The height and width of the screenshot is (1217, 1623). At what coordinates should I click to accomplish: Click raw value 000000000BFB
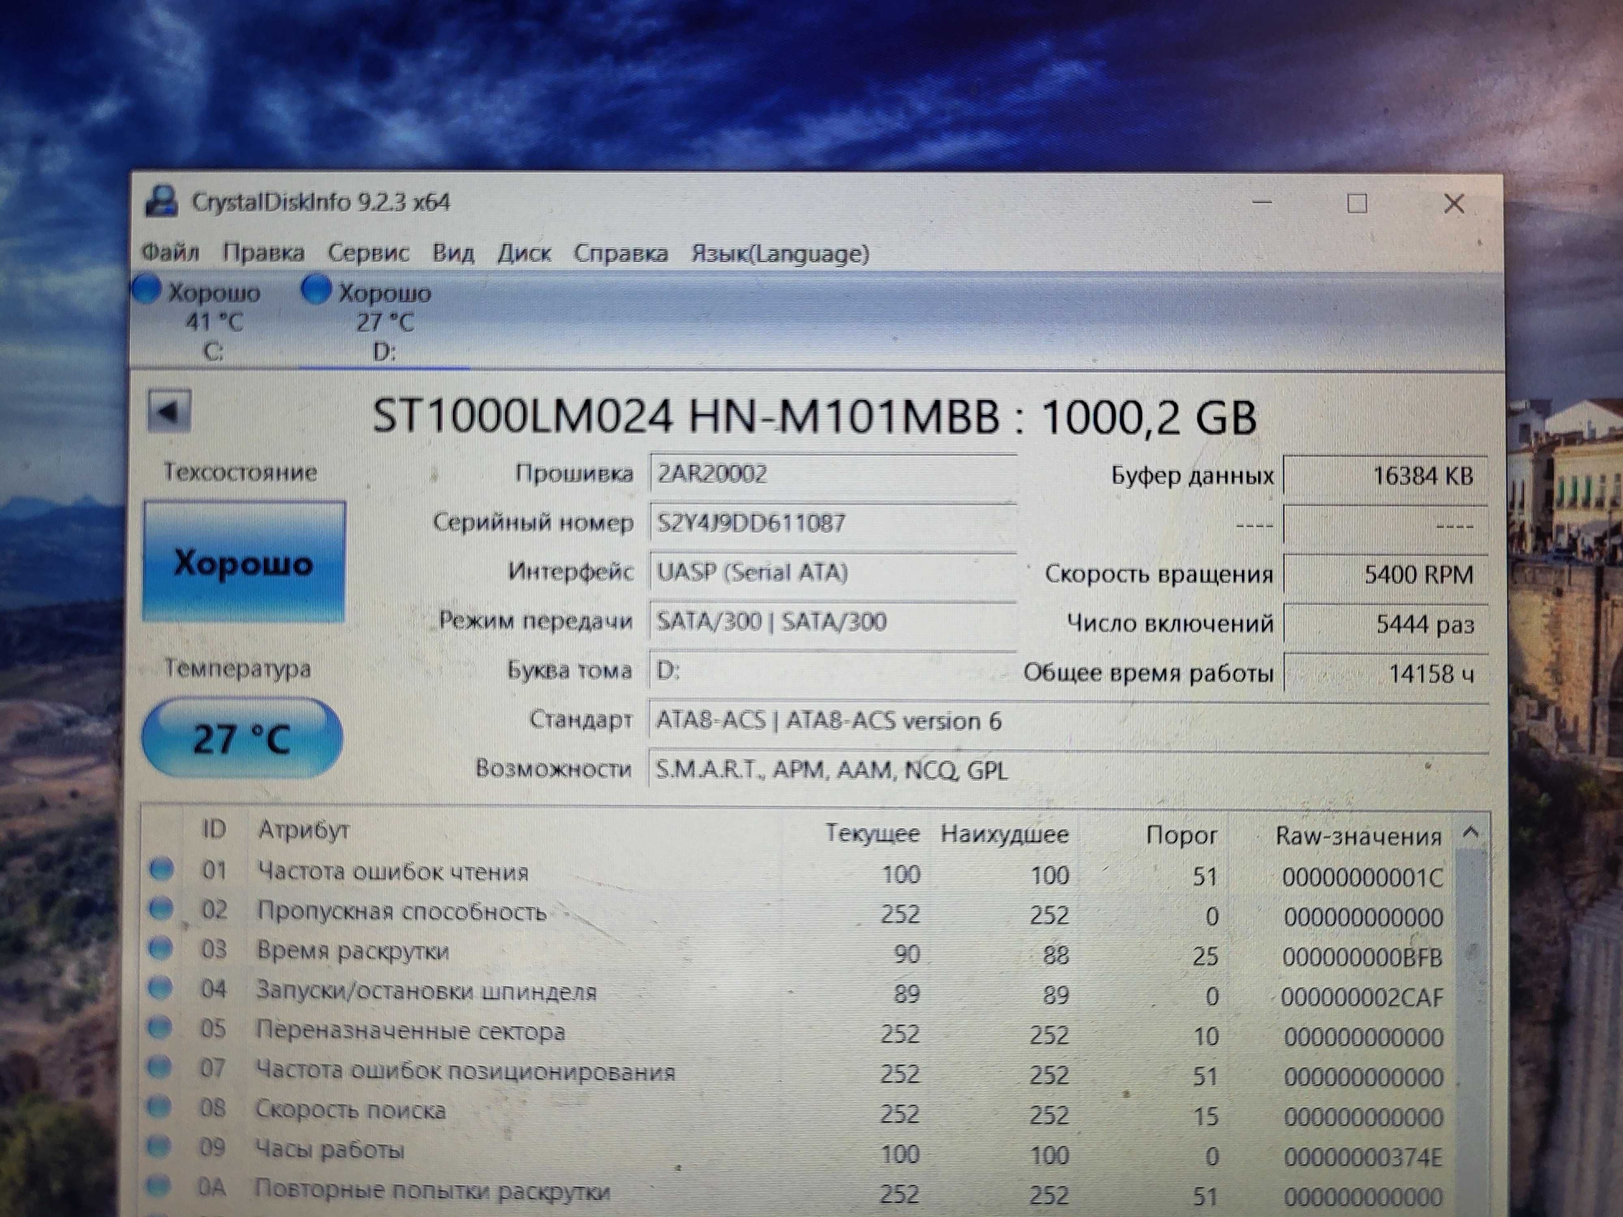(1363, 957)
